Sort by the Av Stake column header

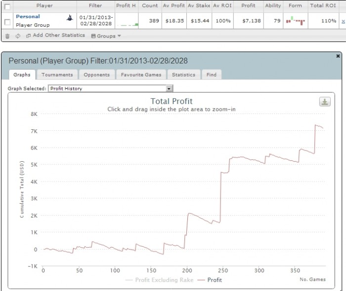199,6
